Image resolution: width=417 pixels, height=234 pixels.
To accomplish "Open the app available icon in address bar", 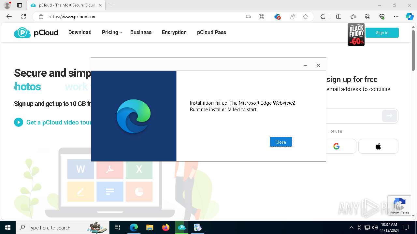I will (x=248, y=17).
